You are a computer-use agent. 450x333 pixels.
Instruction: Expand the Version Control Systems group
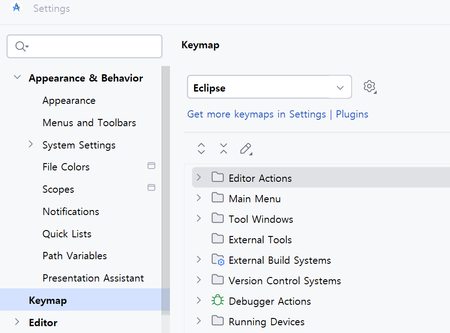(x=199, y=280)
